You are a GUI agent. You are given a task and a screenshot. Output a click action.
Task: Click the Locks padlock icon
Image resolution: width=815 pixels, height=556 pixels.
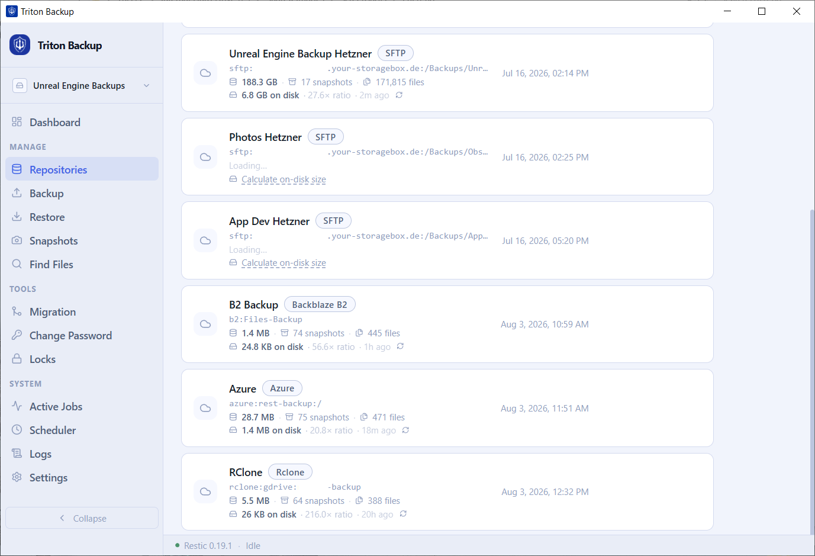tap(17, 359)
